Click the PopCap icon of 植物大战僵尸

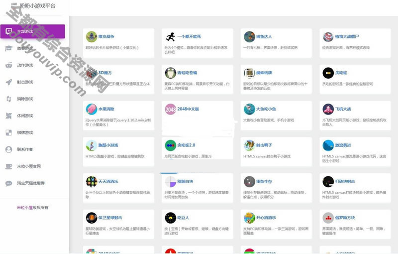(328, 36)
